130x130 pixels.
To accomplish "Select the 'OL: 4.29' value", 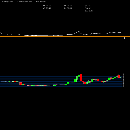I will 89,11.
